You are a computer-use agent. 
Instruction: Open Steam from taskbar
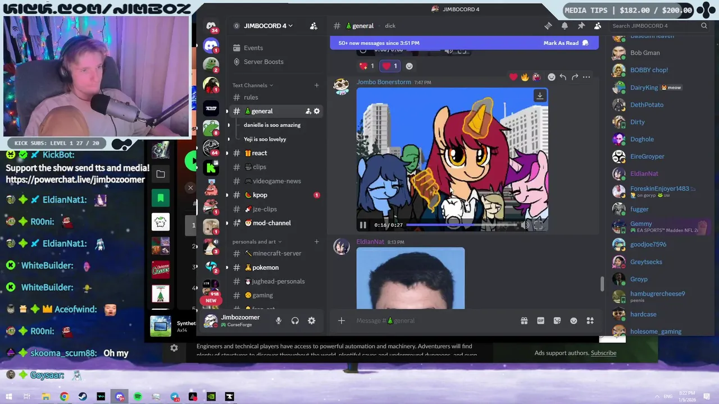click(83, 397)
